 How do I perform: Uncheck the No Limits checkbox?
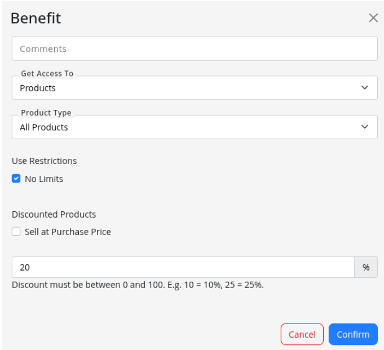[16, 179]
